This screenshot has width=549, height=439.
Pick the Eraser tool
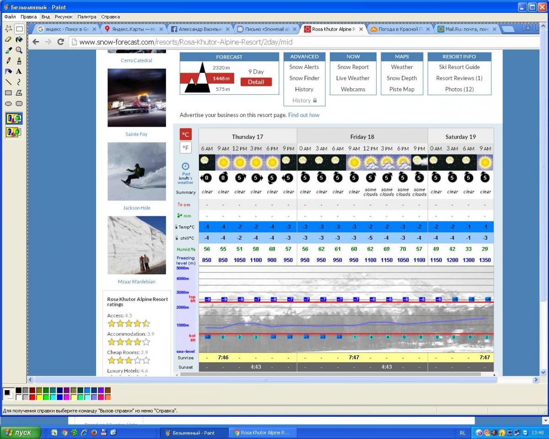[x=8, y=39]
